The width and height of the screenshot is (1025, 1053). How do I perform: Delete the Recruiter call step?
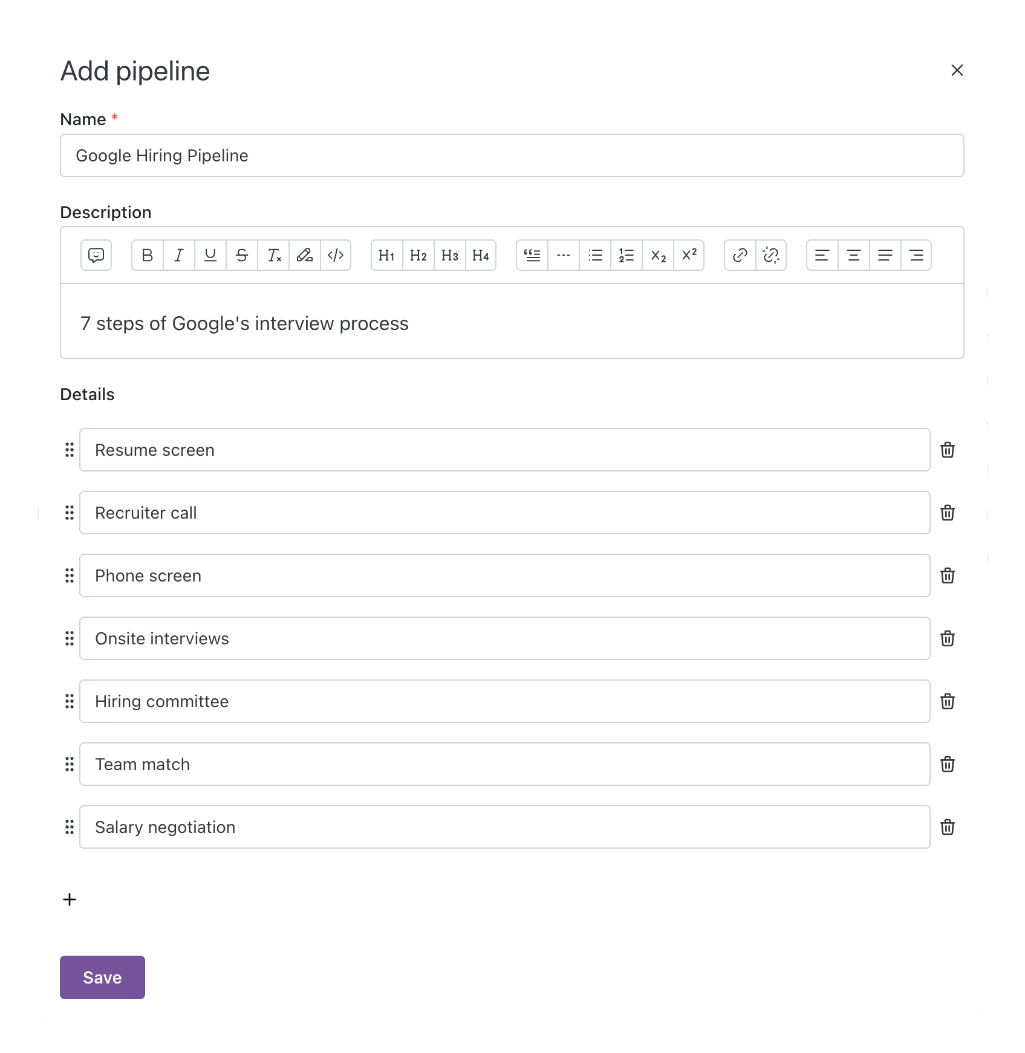pyautogui.click(x=948, y=513)
